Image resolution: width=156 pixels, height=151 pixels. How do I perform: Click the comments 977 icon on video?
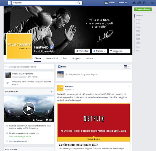pos(47,120)
